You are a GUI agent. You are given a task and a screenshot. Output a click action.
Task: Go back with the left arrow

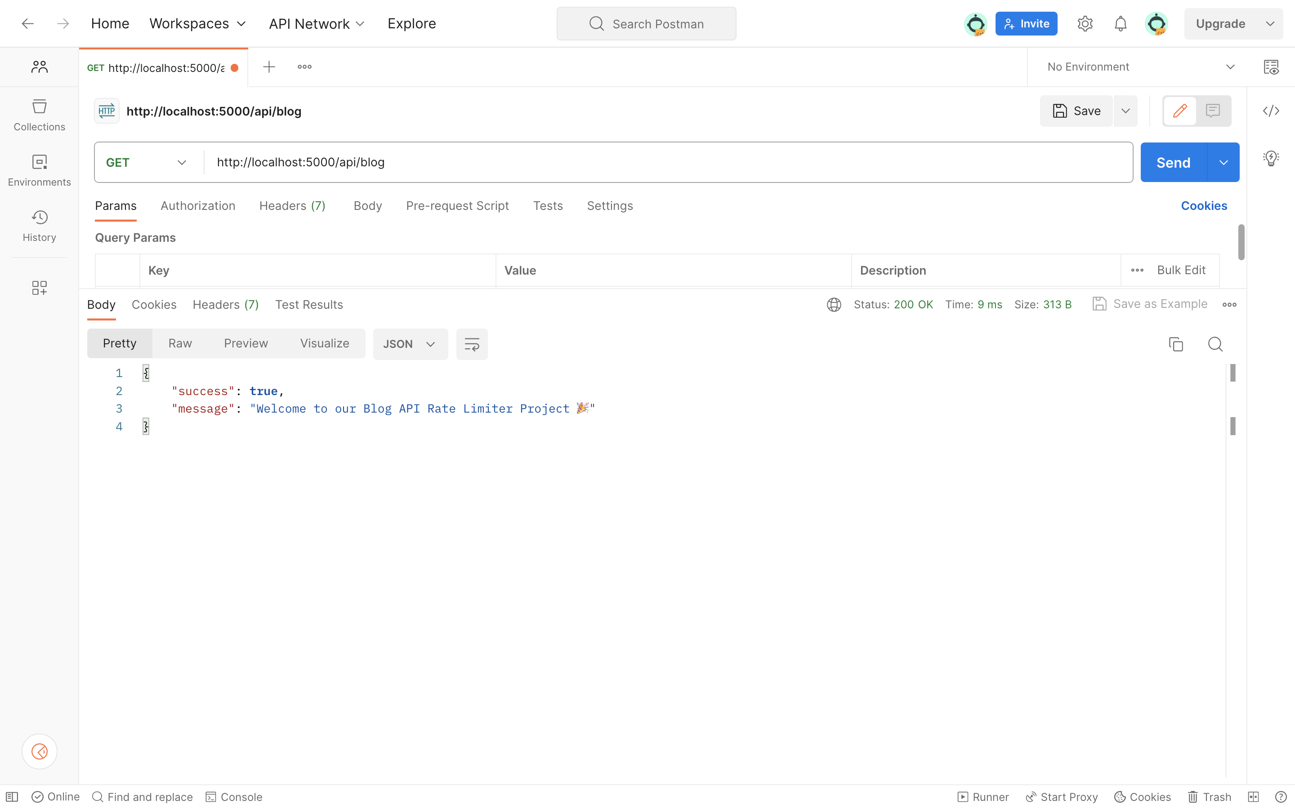27,23
